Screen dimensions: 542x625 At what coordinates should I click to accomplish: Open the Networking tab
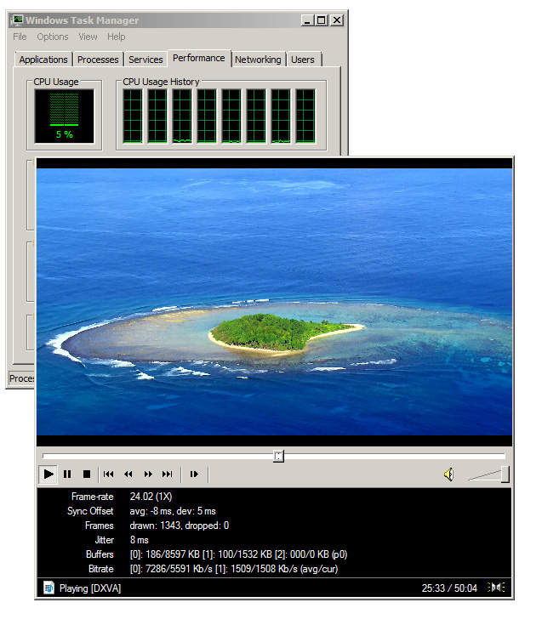coord(258,60)
